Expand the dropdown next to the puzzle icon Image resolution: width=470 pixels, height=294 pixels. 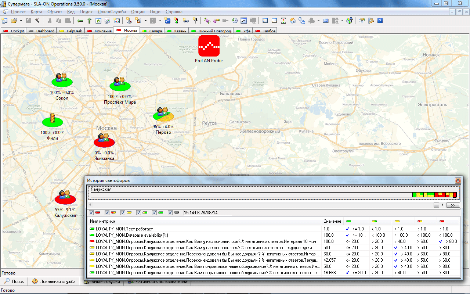[318, 21]
